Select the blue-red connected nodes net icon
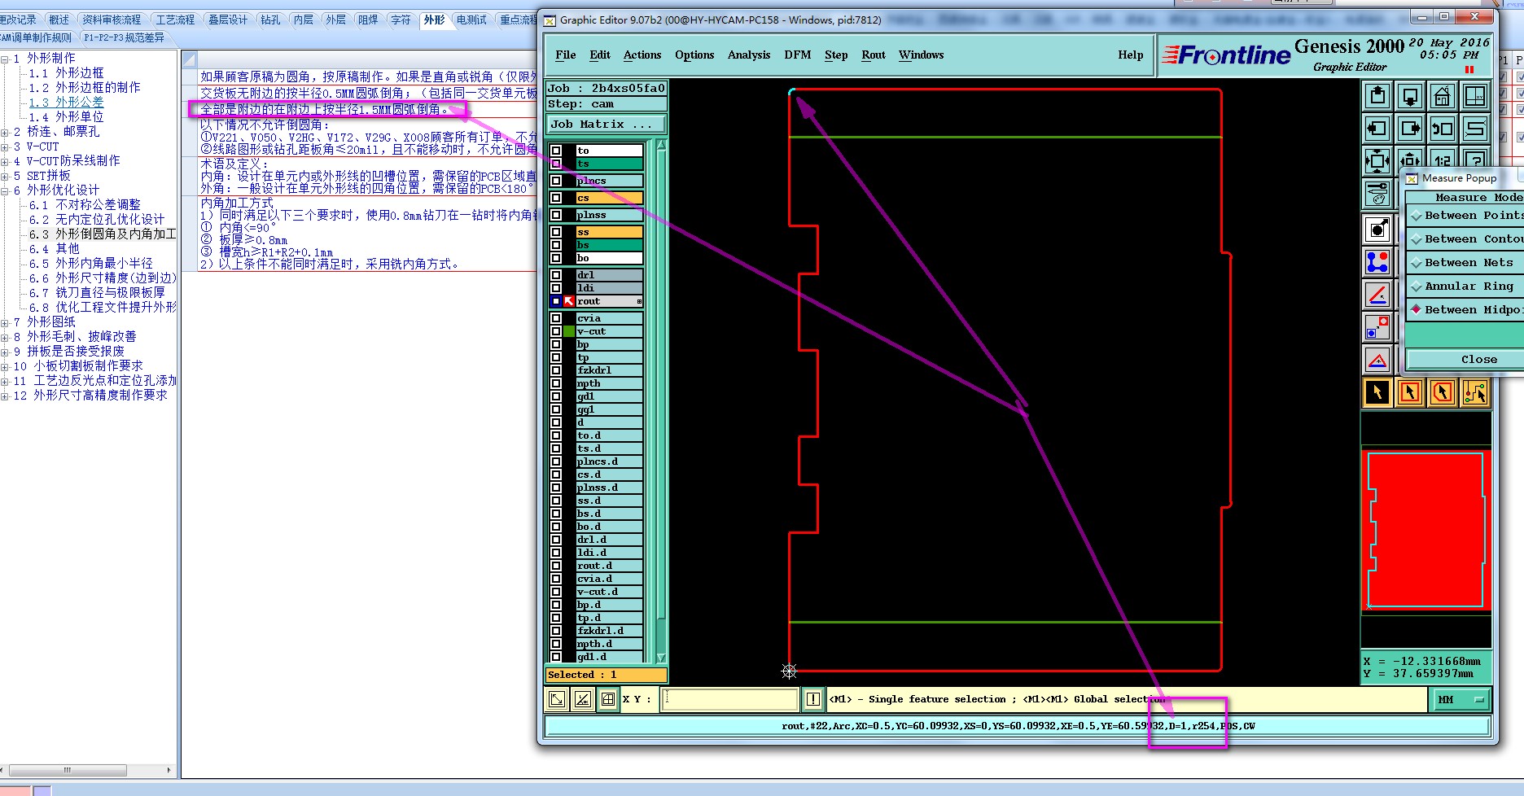The height and width of the screenshot is (796, 1524). click(x=1377, y=262)
